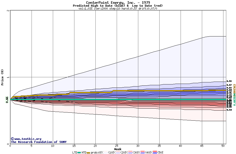Click the x-axis tick label '30'

click(138, 146)
